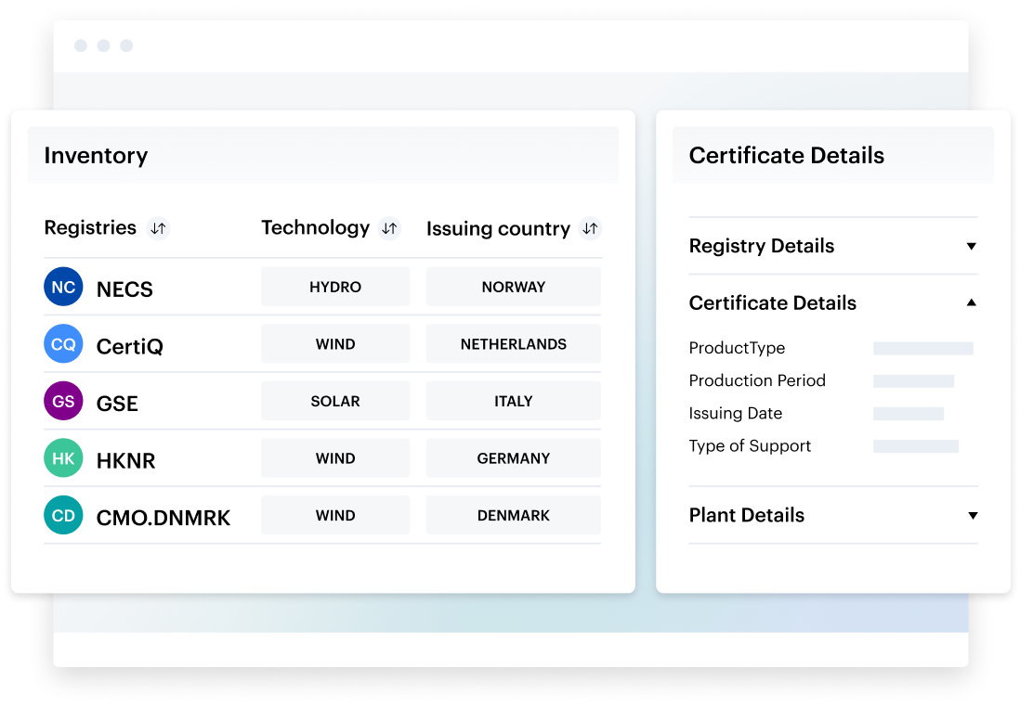Click the HYDRO technology tag

[335, 287]
